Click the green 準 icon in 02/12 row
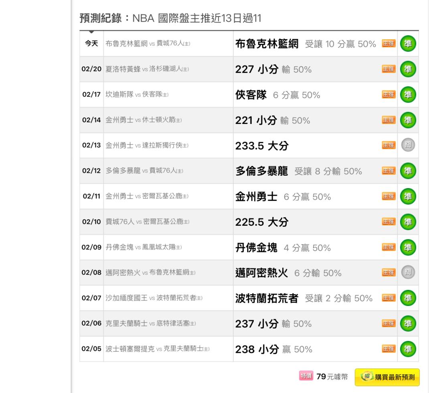The height and width of the screenshot is (393, 433). point(408,171)
